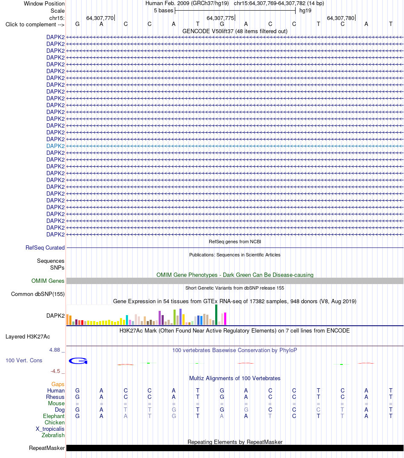Open the OMIM Gene Phenotypes track title
Screen dimensions: 404x458
(235, 275)
